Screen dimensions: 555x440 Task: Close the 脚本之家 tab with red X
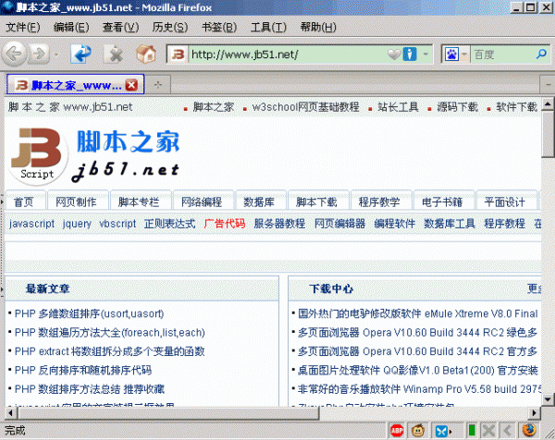[131, 85]
